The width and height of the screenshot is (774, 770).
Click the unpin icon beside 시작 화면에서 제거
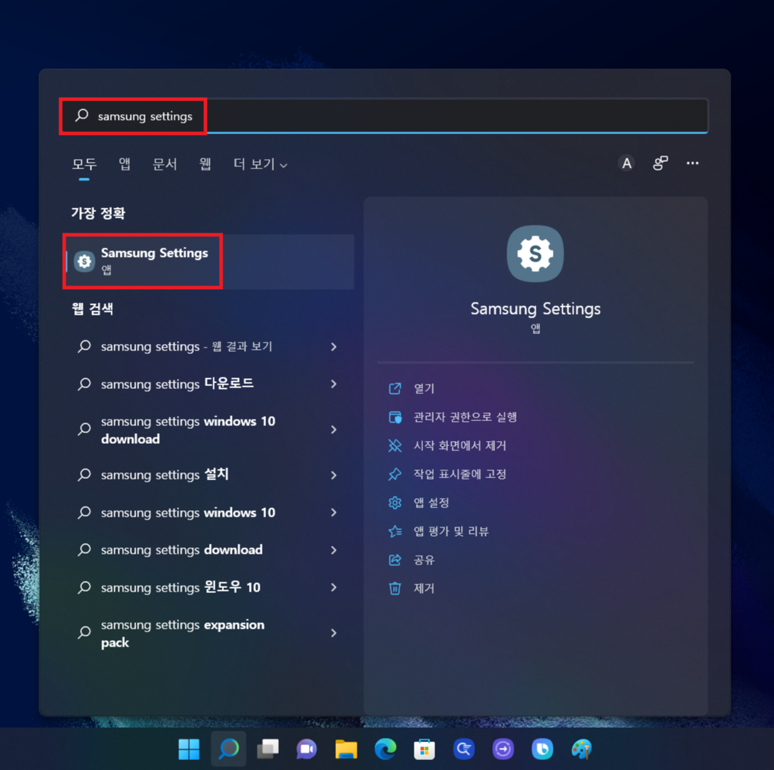point(395,446)
